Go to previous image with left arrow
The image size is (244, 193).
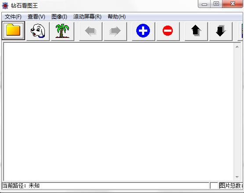pos(91,31)
